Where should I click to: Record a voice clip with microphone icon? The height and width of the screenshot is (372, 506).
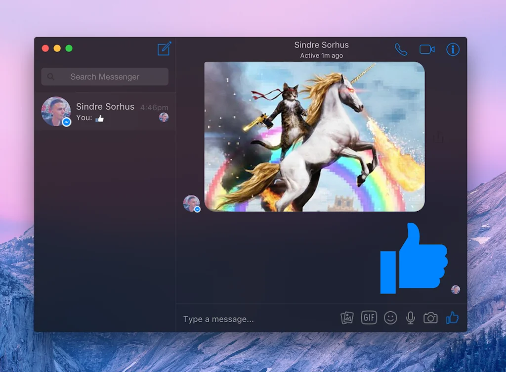coord(410,318)
